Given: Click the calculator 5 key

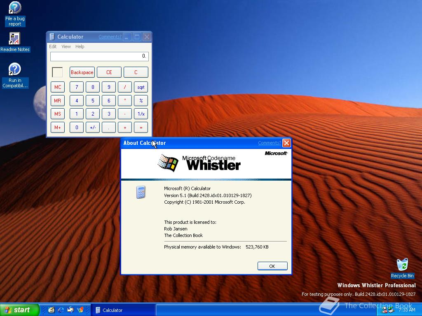Looking at the screenshot, I should [x=93, y=100].
